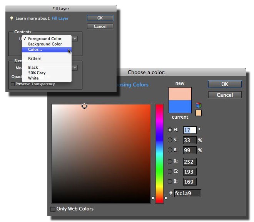Select the G green radio button
The height and width of the screenshot is (222, 254).
pos(170,172)
